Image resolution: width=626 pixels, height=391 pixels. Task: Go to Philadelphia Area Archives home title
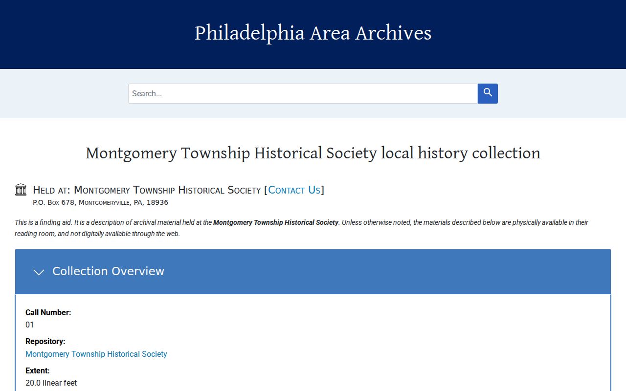(x=313, y=33)
